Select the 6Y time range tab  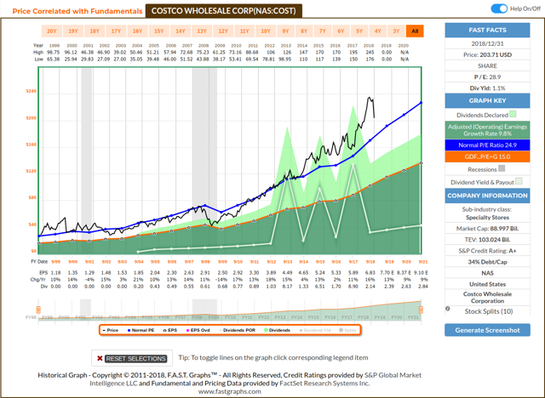341,31
